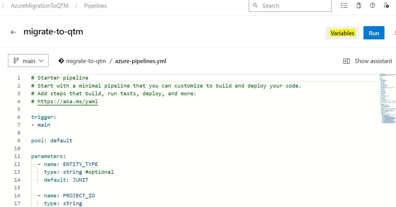
Task: Run the migrate-to-qtm pipeline
Action: (374, 32)
